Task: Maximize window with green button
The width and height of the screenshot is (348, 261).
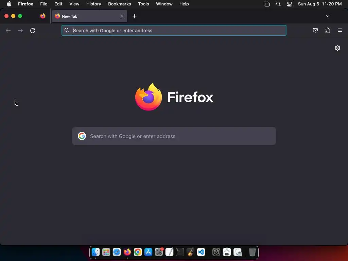Action: [x=20, y=16]
